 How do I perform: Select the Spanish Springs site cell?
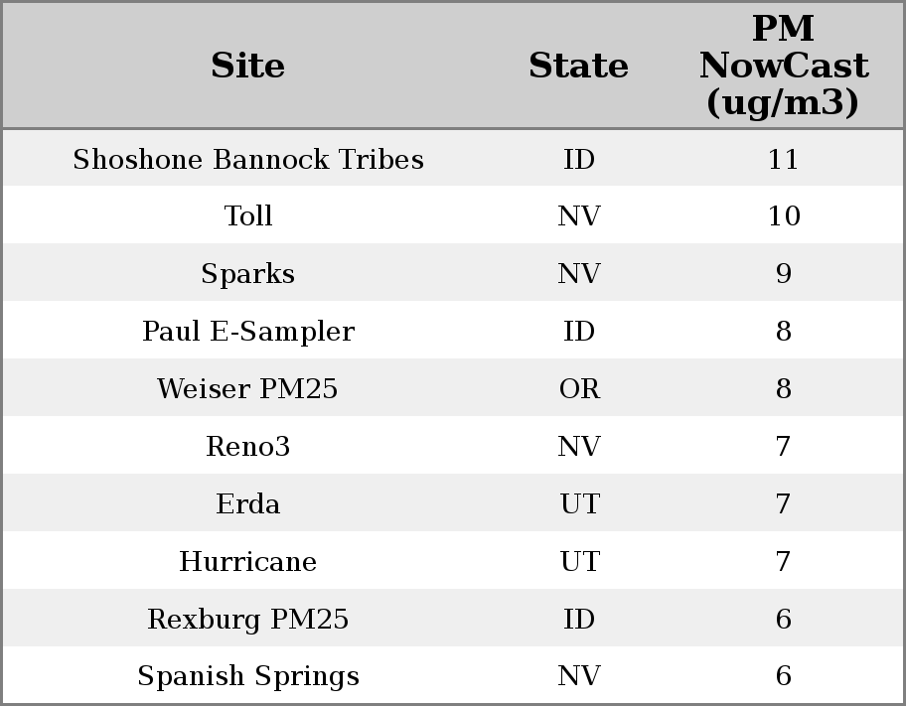[x=248, y=676]
